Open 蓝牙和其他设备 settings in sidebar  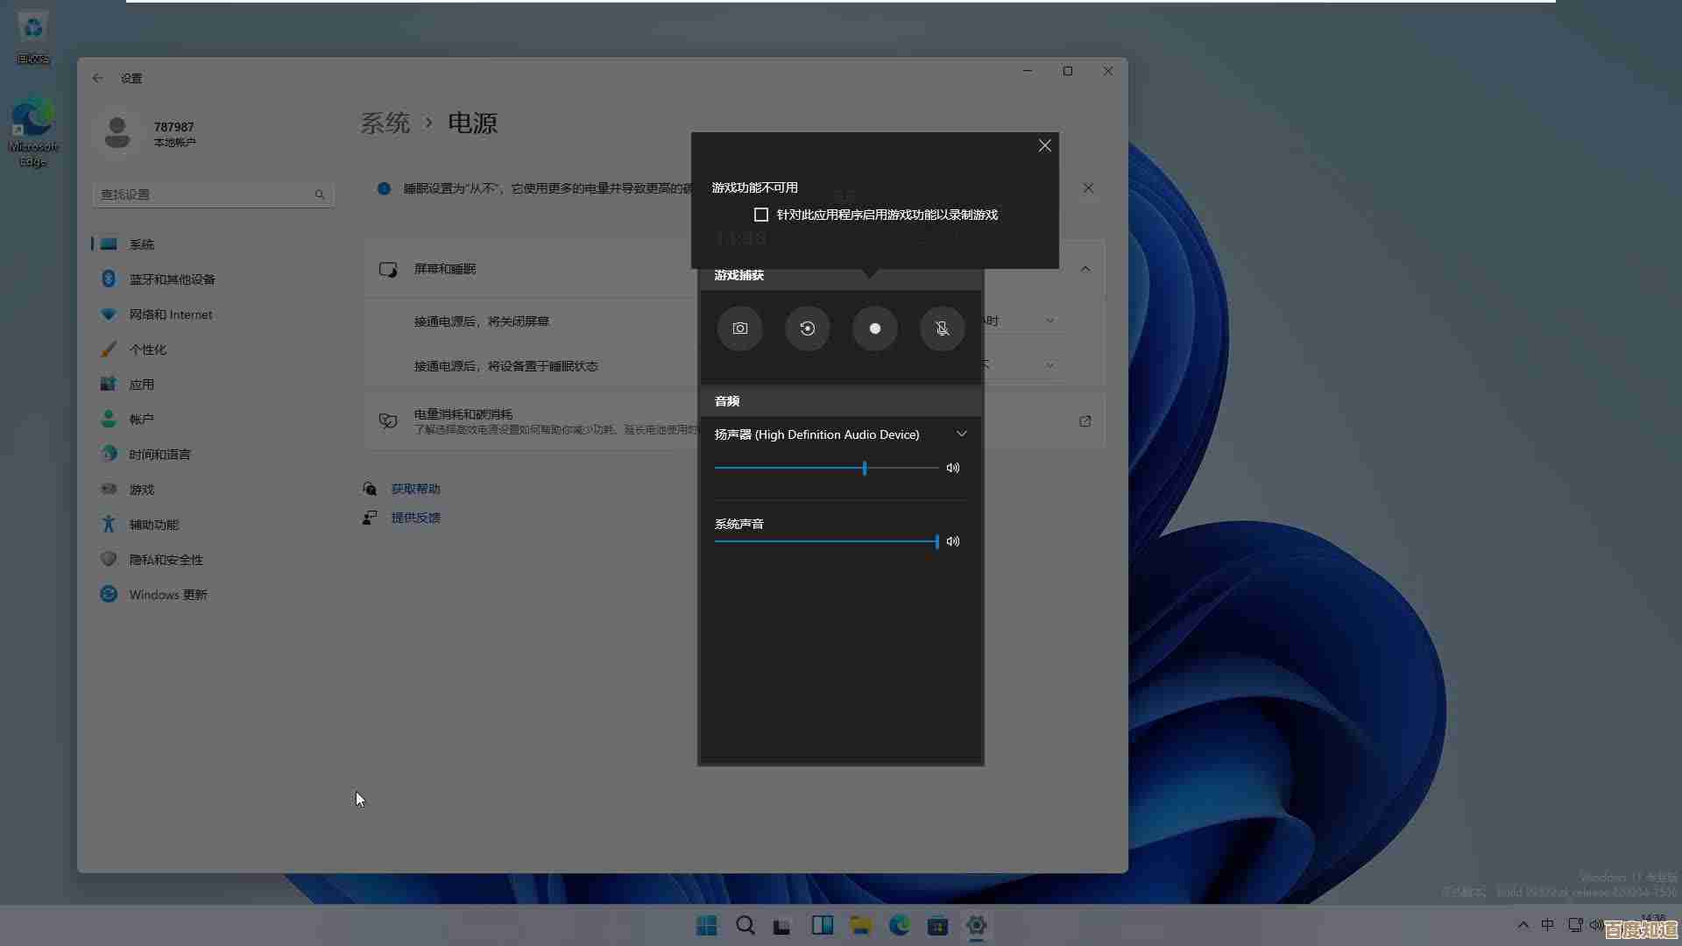[x=172, y=279]
